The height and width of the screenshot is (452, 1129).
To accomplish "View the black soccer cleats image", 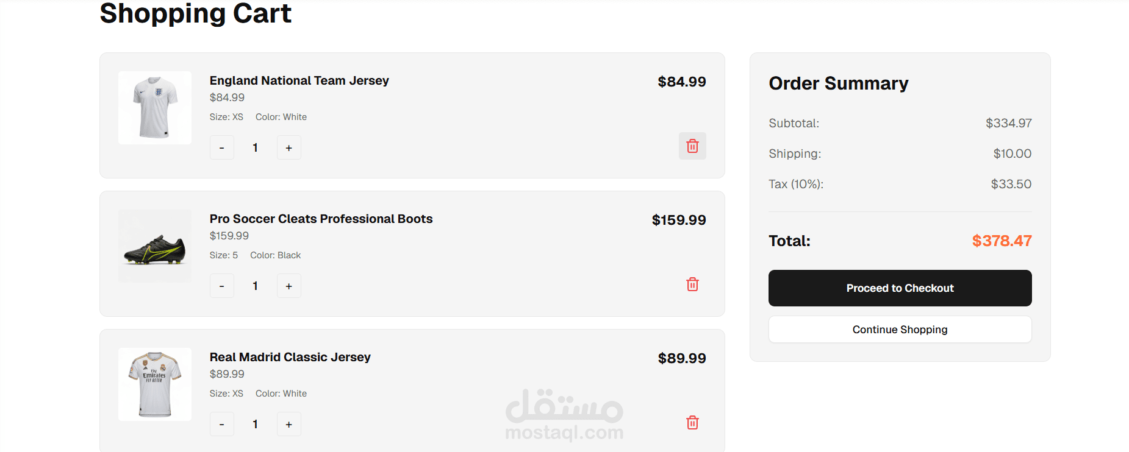I will (x=155, y=246).
